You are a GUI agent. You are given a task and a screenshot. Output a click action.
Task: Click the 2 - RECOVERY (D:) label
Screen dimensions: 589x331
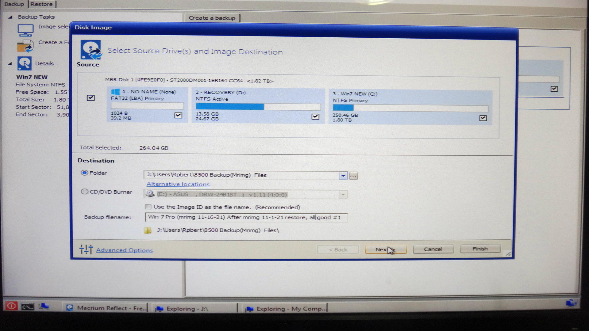[221, 93]
